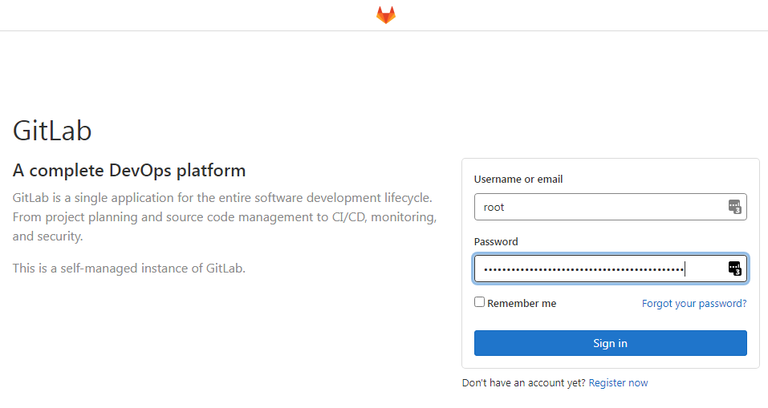The image size is (768, 408).
Task: Open password manager icon in password field
Action: click(734, 269)
